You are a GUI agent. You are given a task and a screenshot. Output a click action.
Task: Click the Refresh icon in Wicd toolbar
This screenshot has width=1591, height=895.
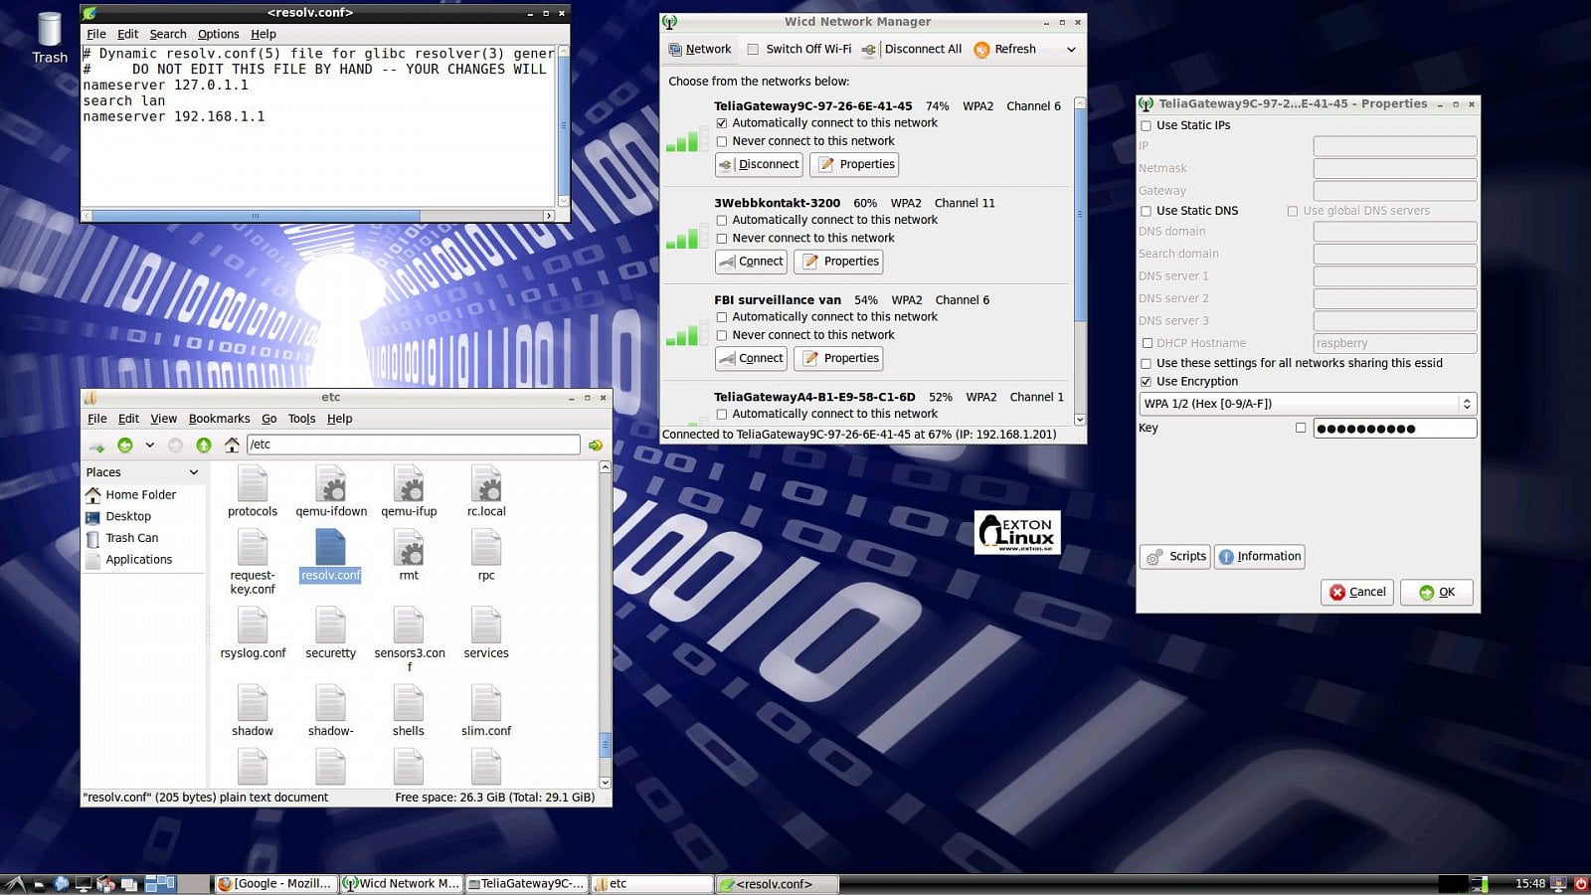(982, 49)
